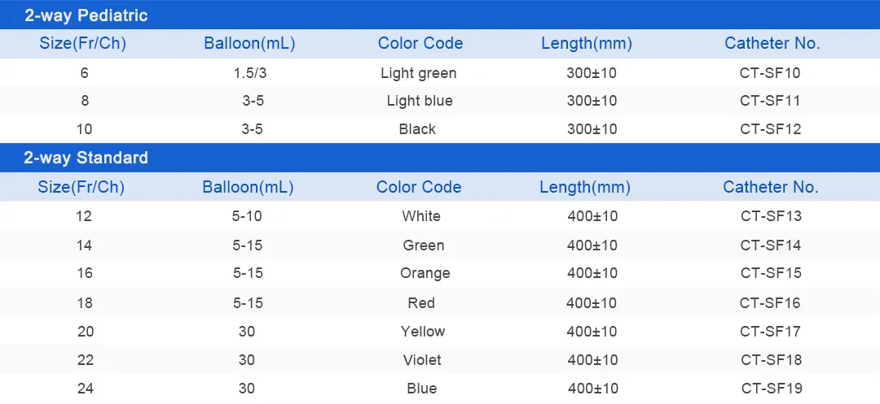Select catheter number CT-SF11
Viewport: 880px width, 404px height.
point(770,102)
